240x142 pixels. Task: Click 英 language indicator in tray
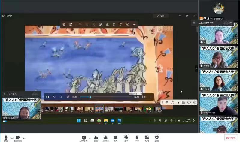coord(159,121)
